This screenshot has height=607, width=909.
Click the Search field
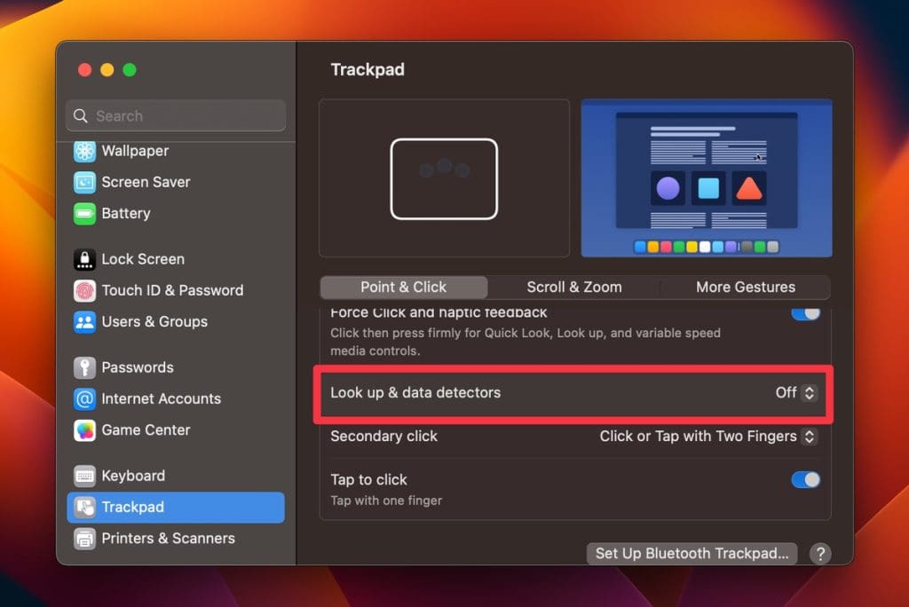click(176, 116)
